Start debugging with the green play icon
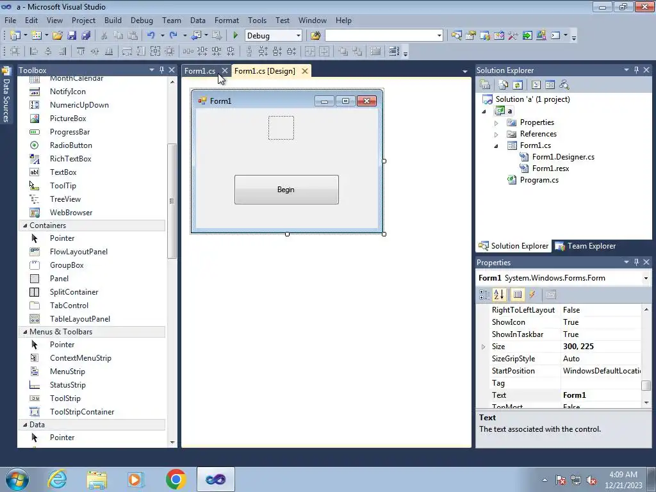This screenshot has width=656, height=492. click(x=235, y=36)
